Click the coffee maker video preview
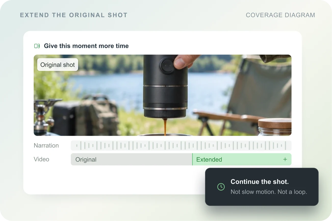The image size is (332, 221). pos(162,95)
